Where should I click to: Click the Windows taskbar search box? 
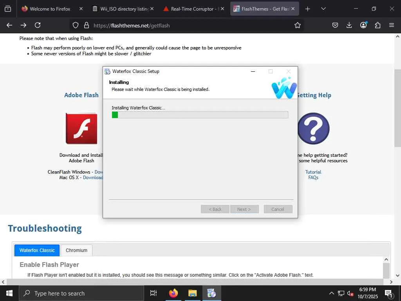click(x=81, y=293)
